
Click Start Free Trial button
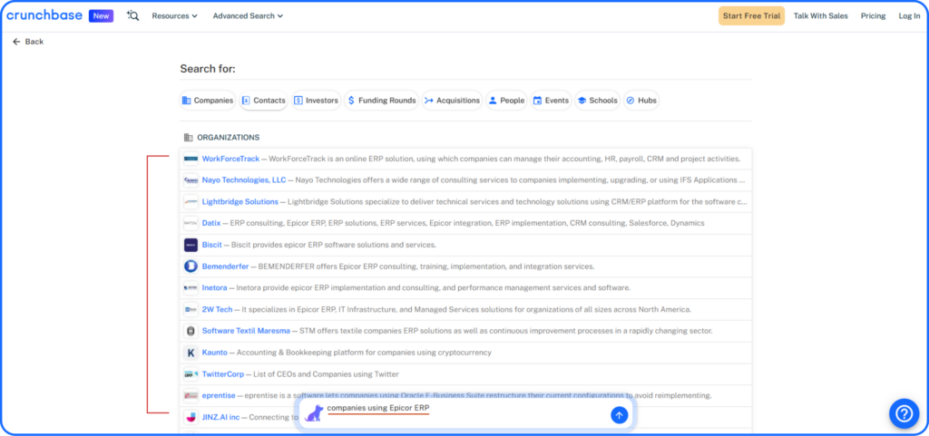pyautogui.click(x=751, y=16)
